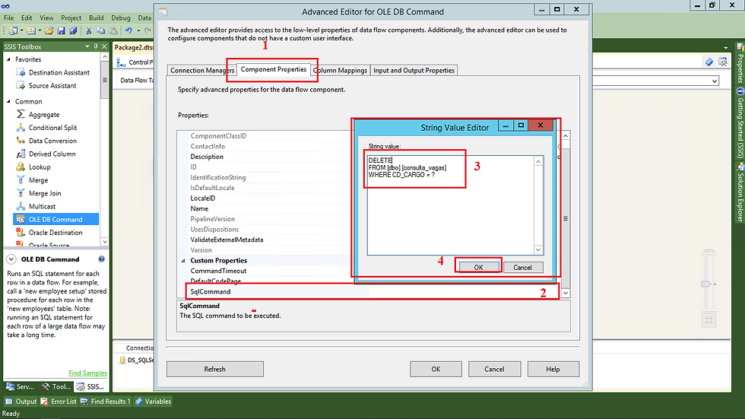Select Oracle Destination in toolbox
The height and width of the screenshot is (419, 745).
coord(55,233)
